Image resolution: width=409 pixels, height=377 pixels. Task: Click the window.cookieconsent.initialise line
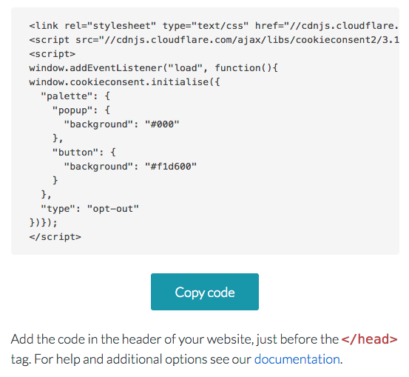pyautogui.click(x=124, y=82)
